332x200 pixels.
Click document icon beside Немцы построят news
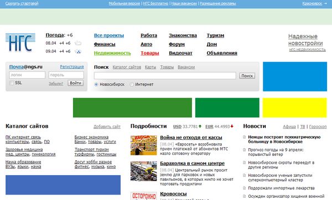pyautogui.click(x=245, y=137)
